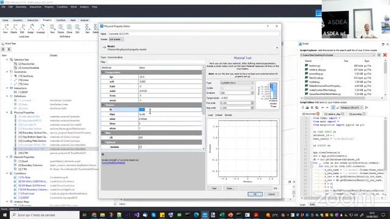Collapse Interactions tree node
The height and width of the screenshot is (219, 390).
[7, 88]
